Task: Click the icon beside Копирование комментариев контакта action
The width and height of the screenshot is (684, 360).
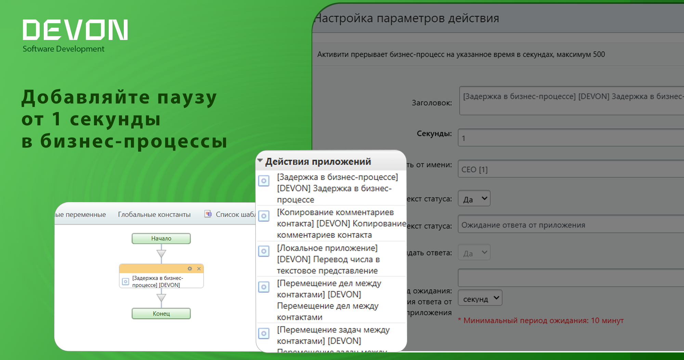Action: [x=264, y=216]
